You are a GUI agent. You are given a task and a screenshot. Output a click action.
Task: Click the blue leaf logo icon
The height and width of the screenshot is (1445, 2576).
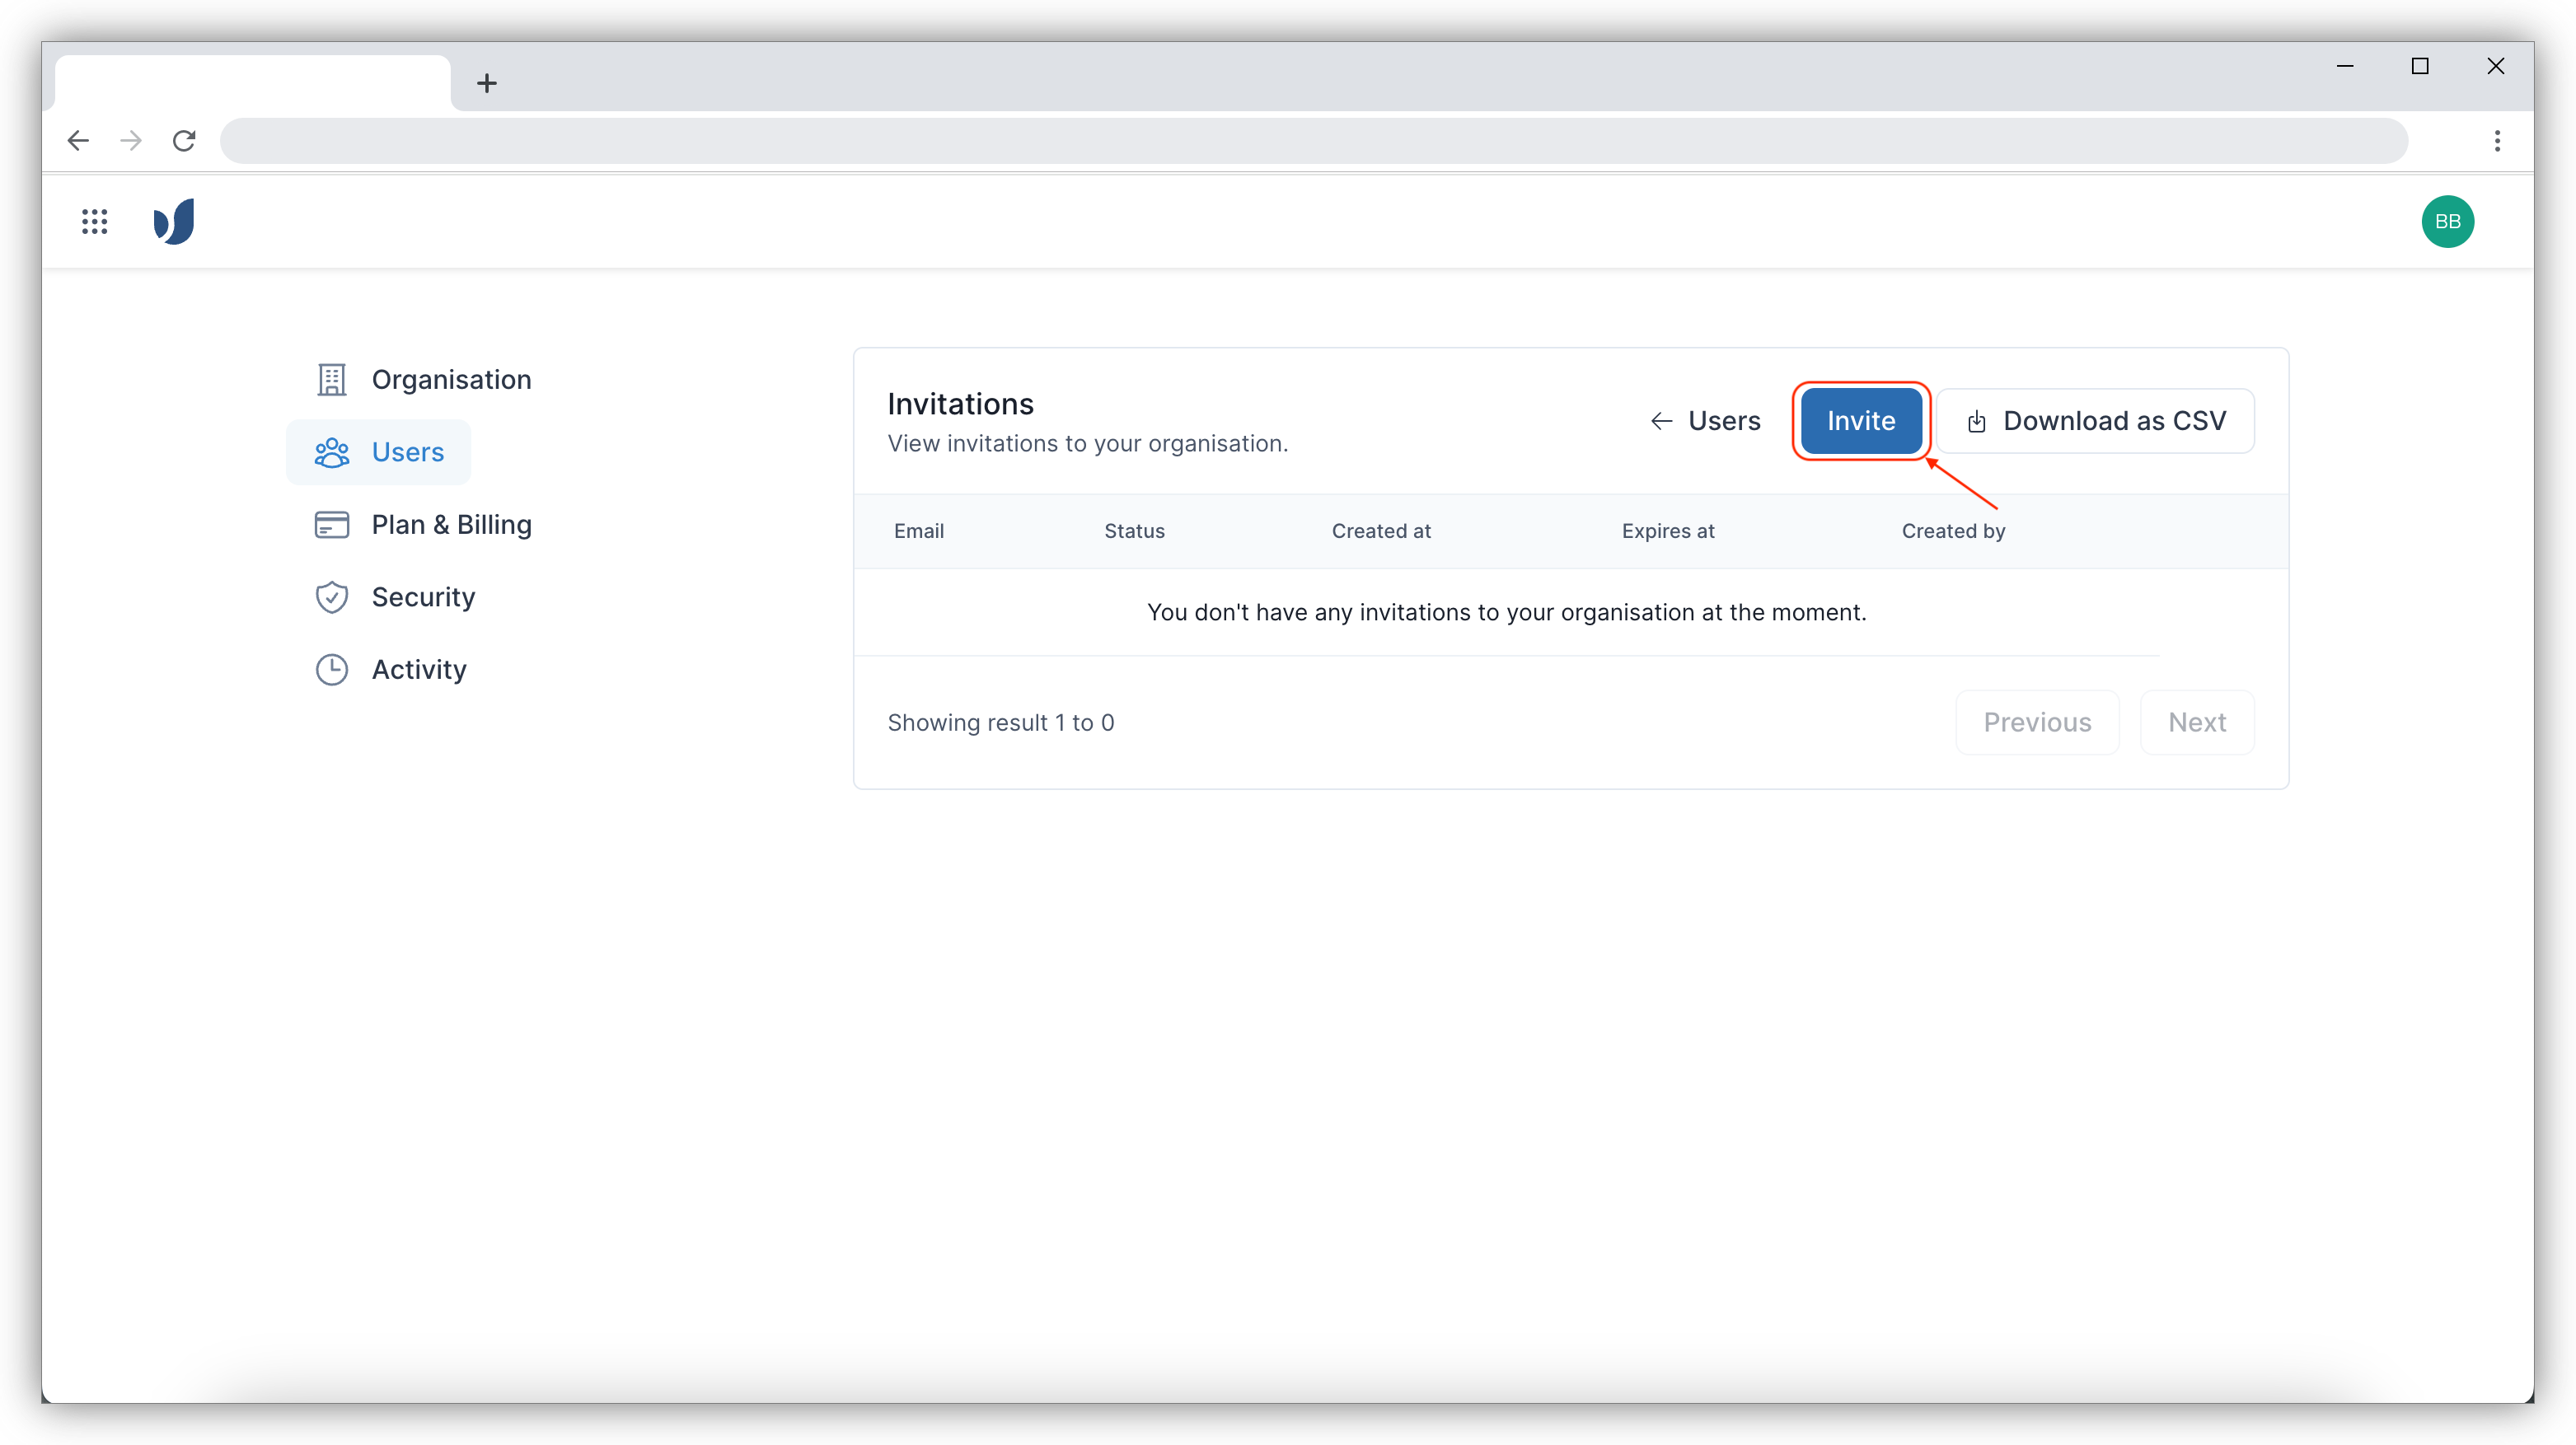coord(174,221)
